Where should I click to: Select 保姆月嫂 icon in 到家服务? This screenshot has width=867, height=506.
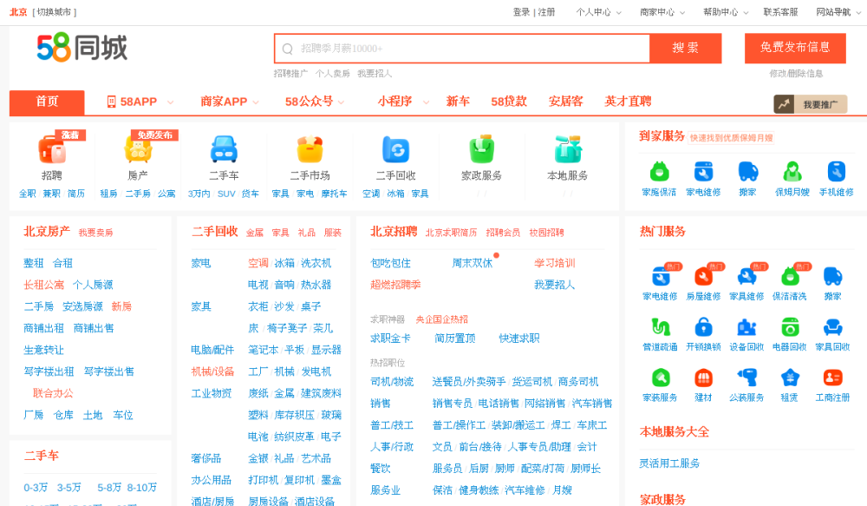(x=792, y=172)
